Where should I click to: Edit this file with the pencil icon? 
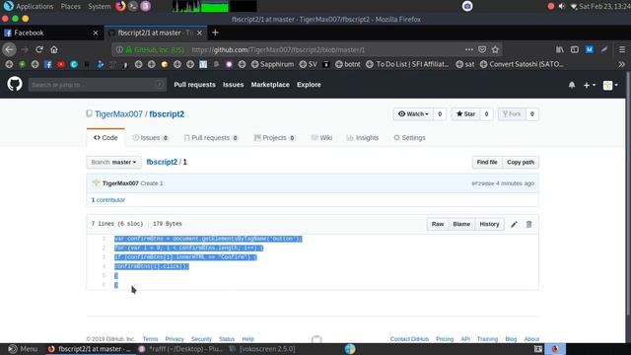[x=514, y=224]
